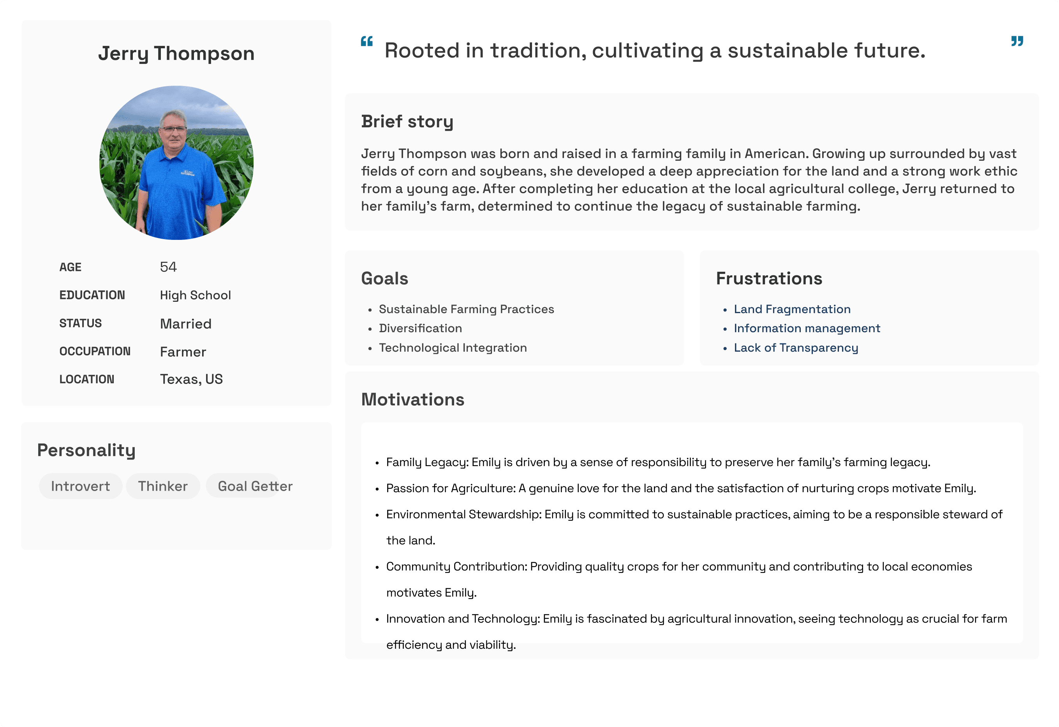
Task: Open the Information management link
Action: click(807, 328)
